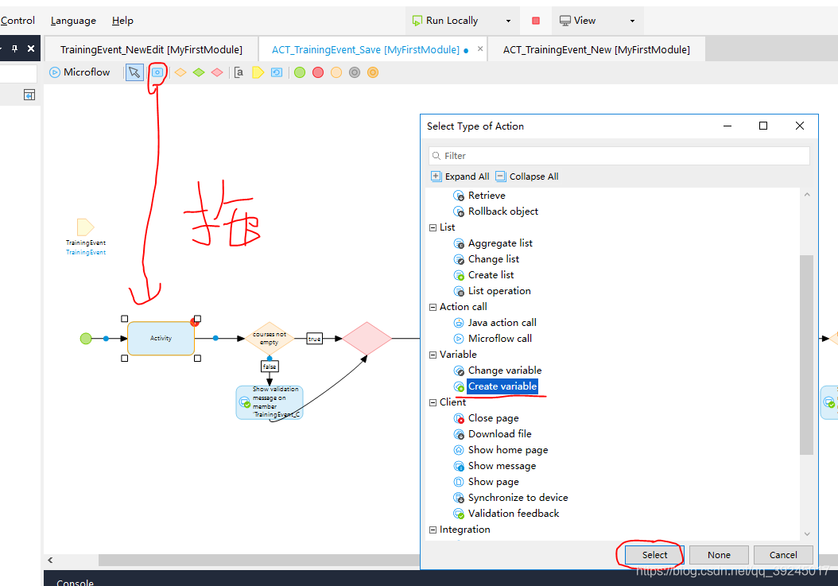Switch to ACT_TrainingEvent_New tab

tap(596, 49)
